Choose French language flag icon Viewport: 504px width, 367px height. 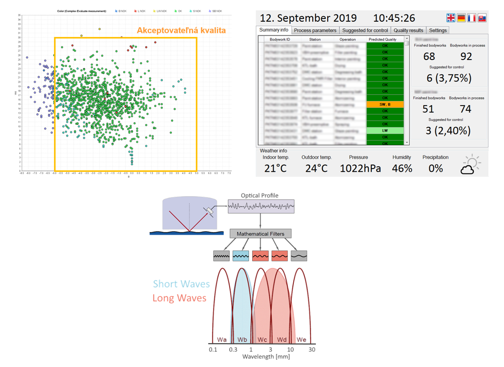coord(472,18)
